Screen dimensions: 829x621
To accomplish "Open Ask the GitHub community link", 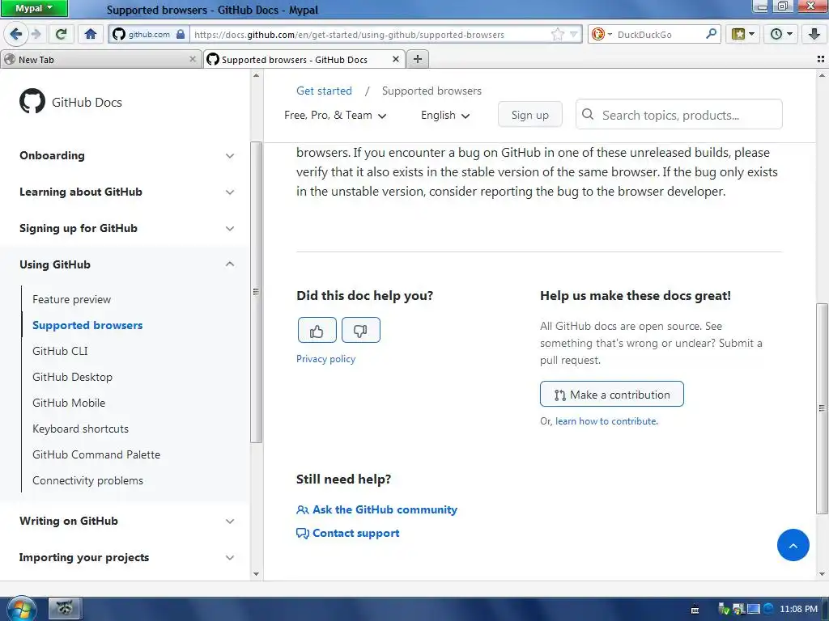I will [x=377, y=509].
